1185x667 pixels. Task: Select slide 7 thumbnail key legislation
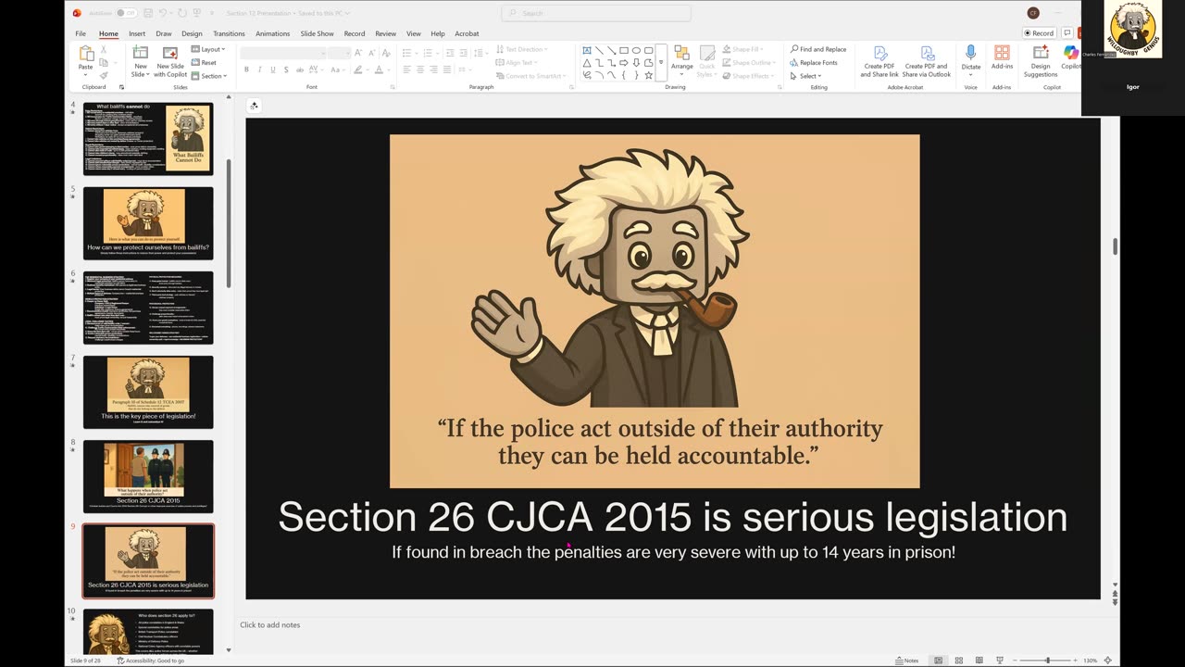(x=148, y=392)
